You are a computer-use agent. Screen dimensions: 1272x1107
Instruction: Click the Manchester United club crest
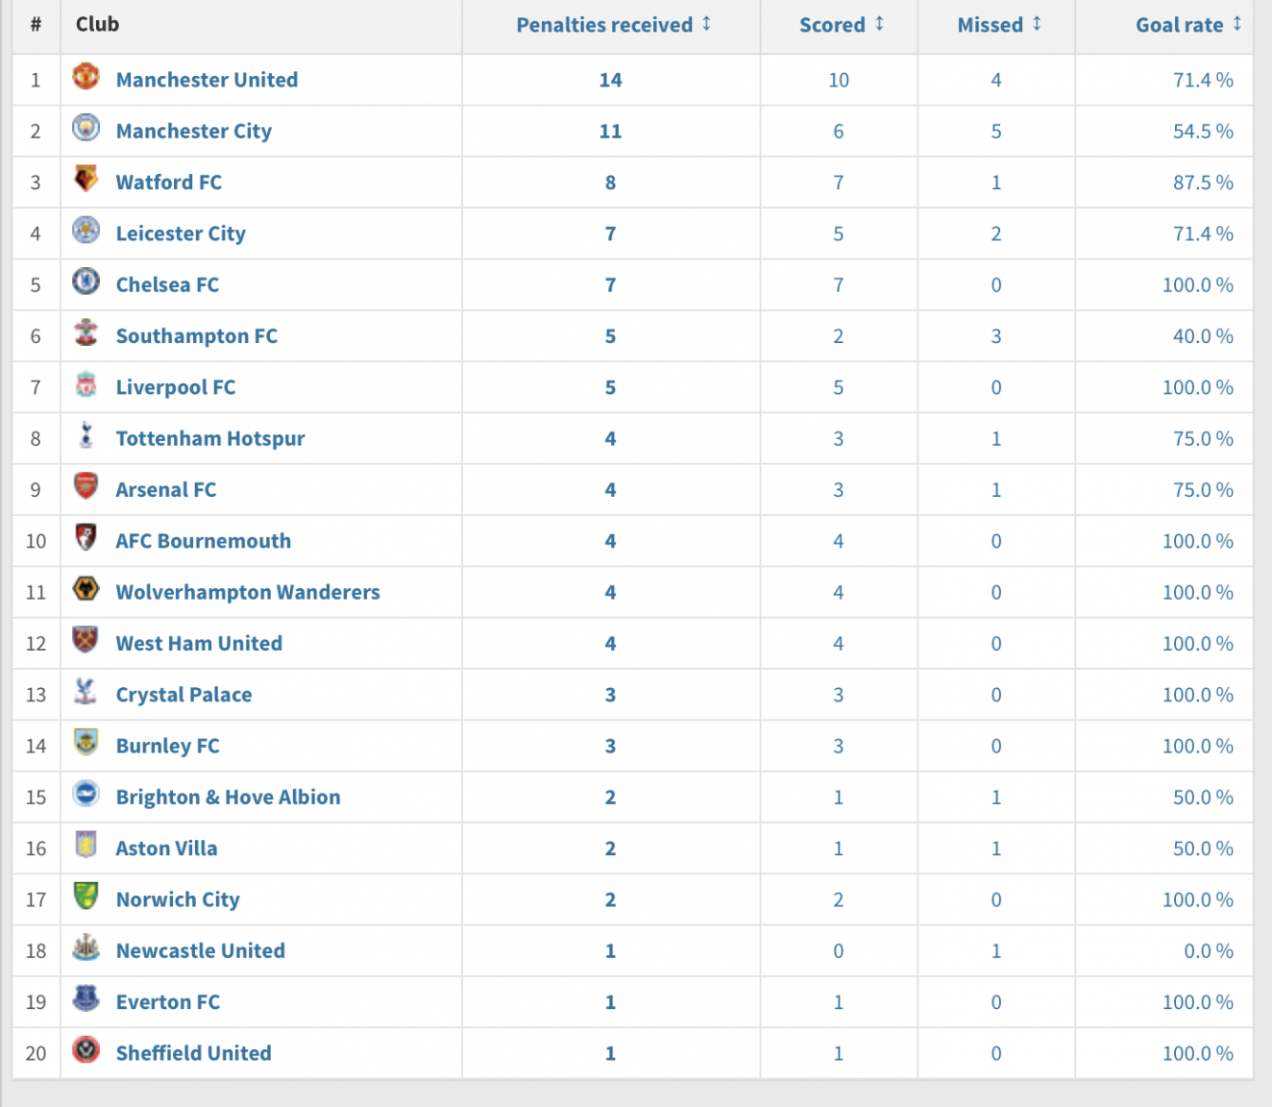click(86, 80)
